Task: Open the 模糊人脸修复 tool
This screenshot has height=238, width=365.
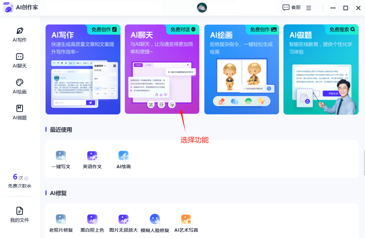Action: click(155, 223)
